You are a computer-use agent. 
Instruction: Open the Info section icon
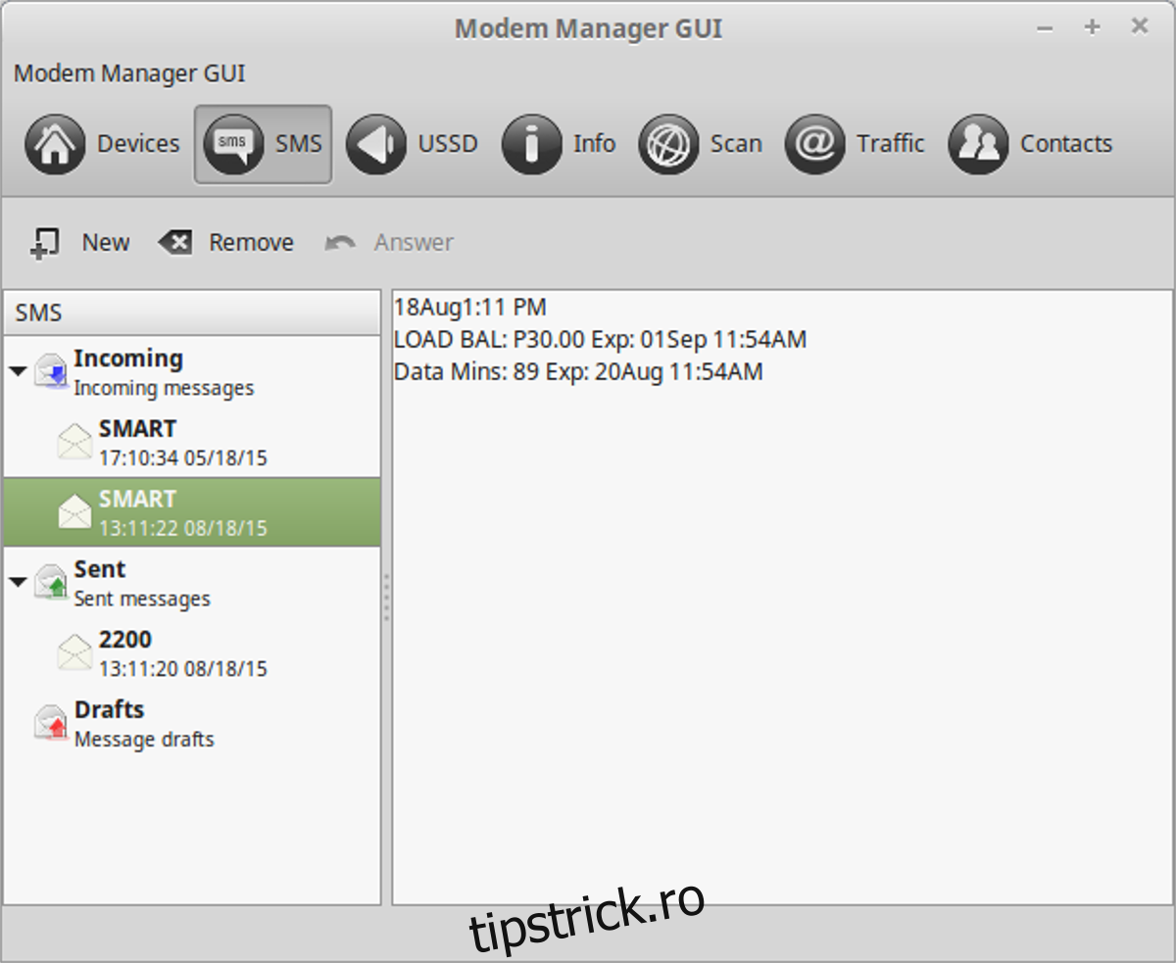click(531, 145)
